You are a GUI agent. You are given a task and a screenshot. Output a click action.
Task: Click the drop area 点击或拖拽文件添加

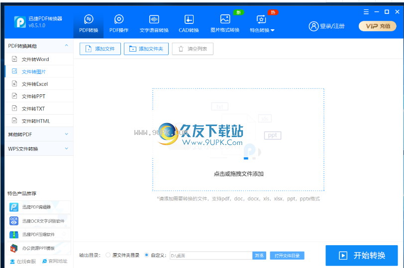coord(238,140)
